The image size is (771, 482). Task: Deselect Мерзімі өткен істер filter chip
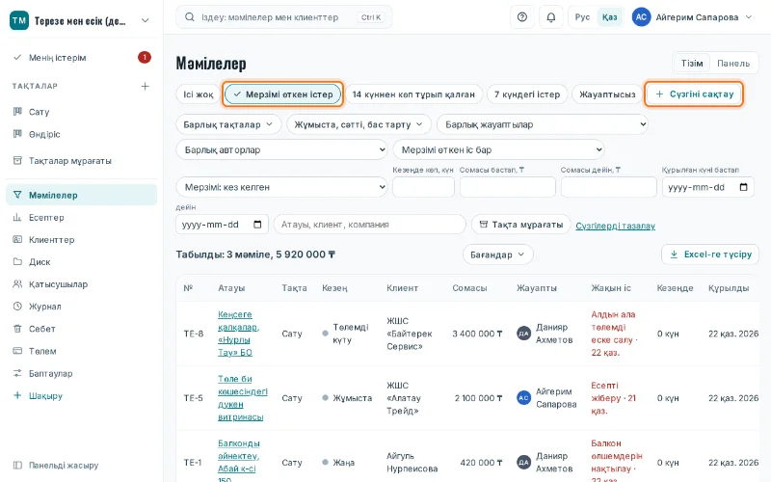(x=282, y=94)
